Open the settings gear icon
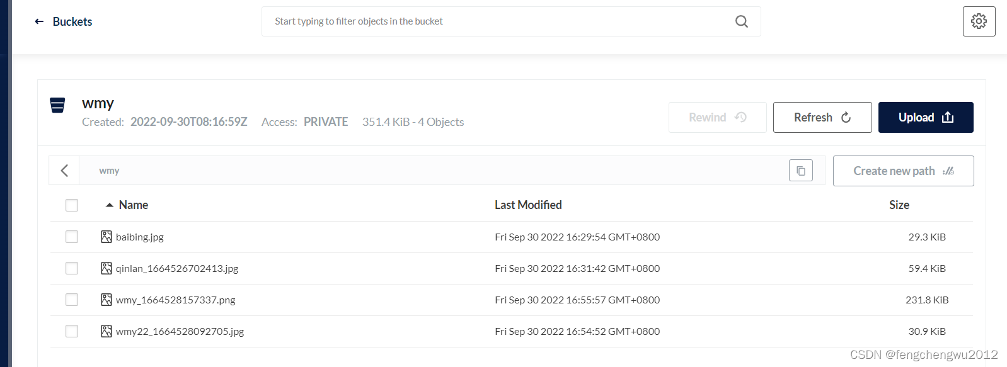 coord(978,21)
